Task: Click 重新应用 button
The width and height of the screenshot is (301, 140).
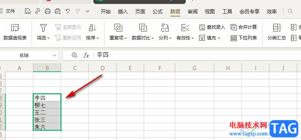Action: click(68, 38)
